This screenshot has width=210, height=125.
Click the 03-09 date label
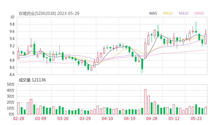(41, 118)
